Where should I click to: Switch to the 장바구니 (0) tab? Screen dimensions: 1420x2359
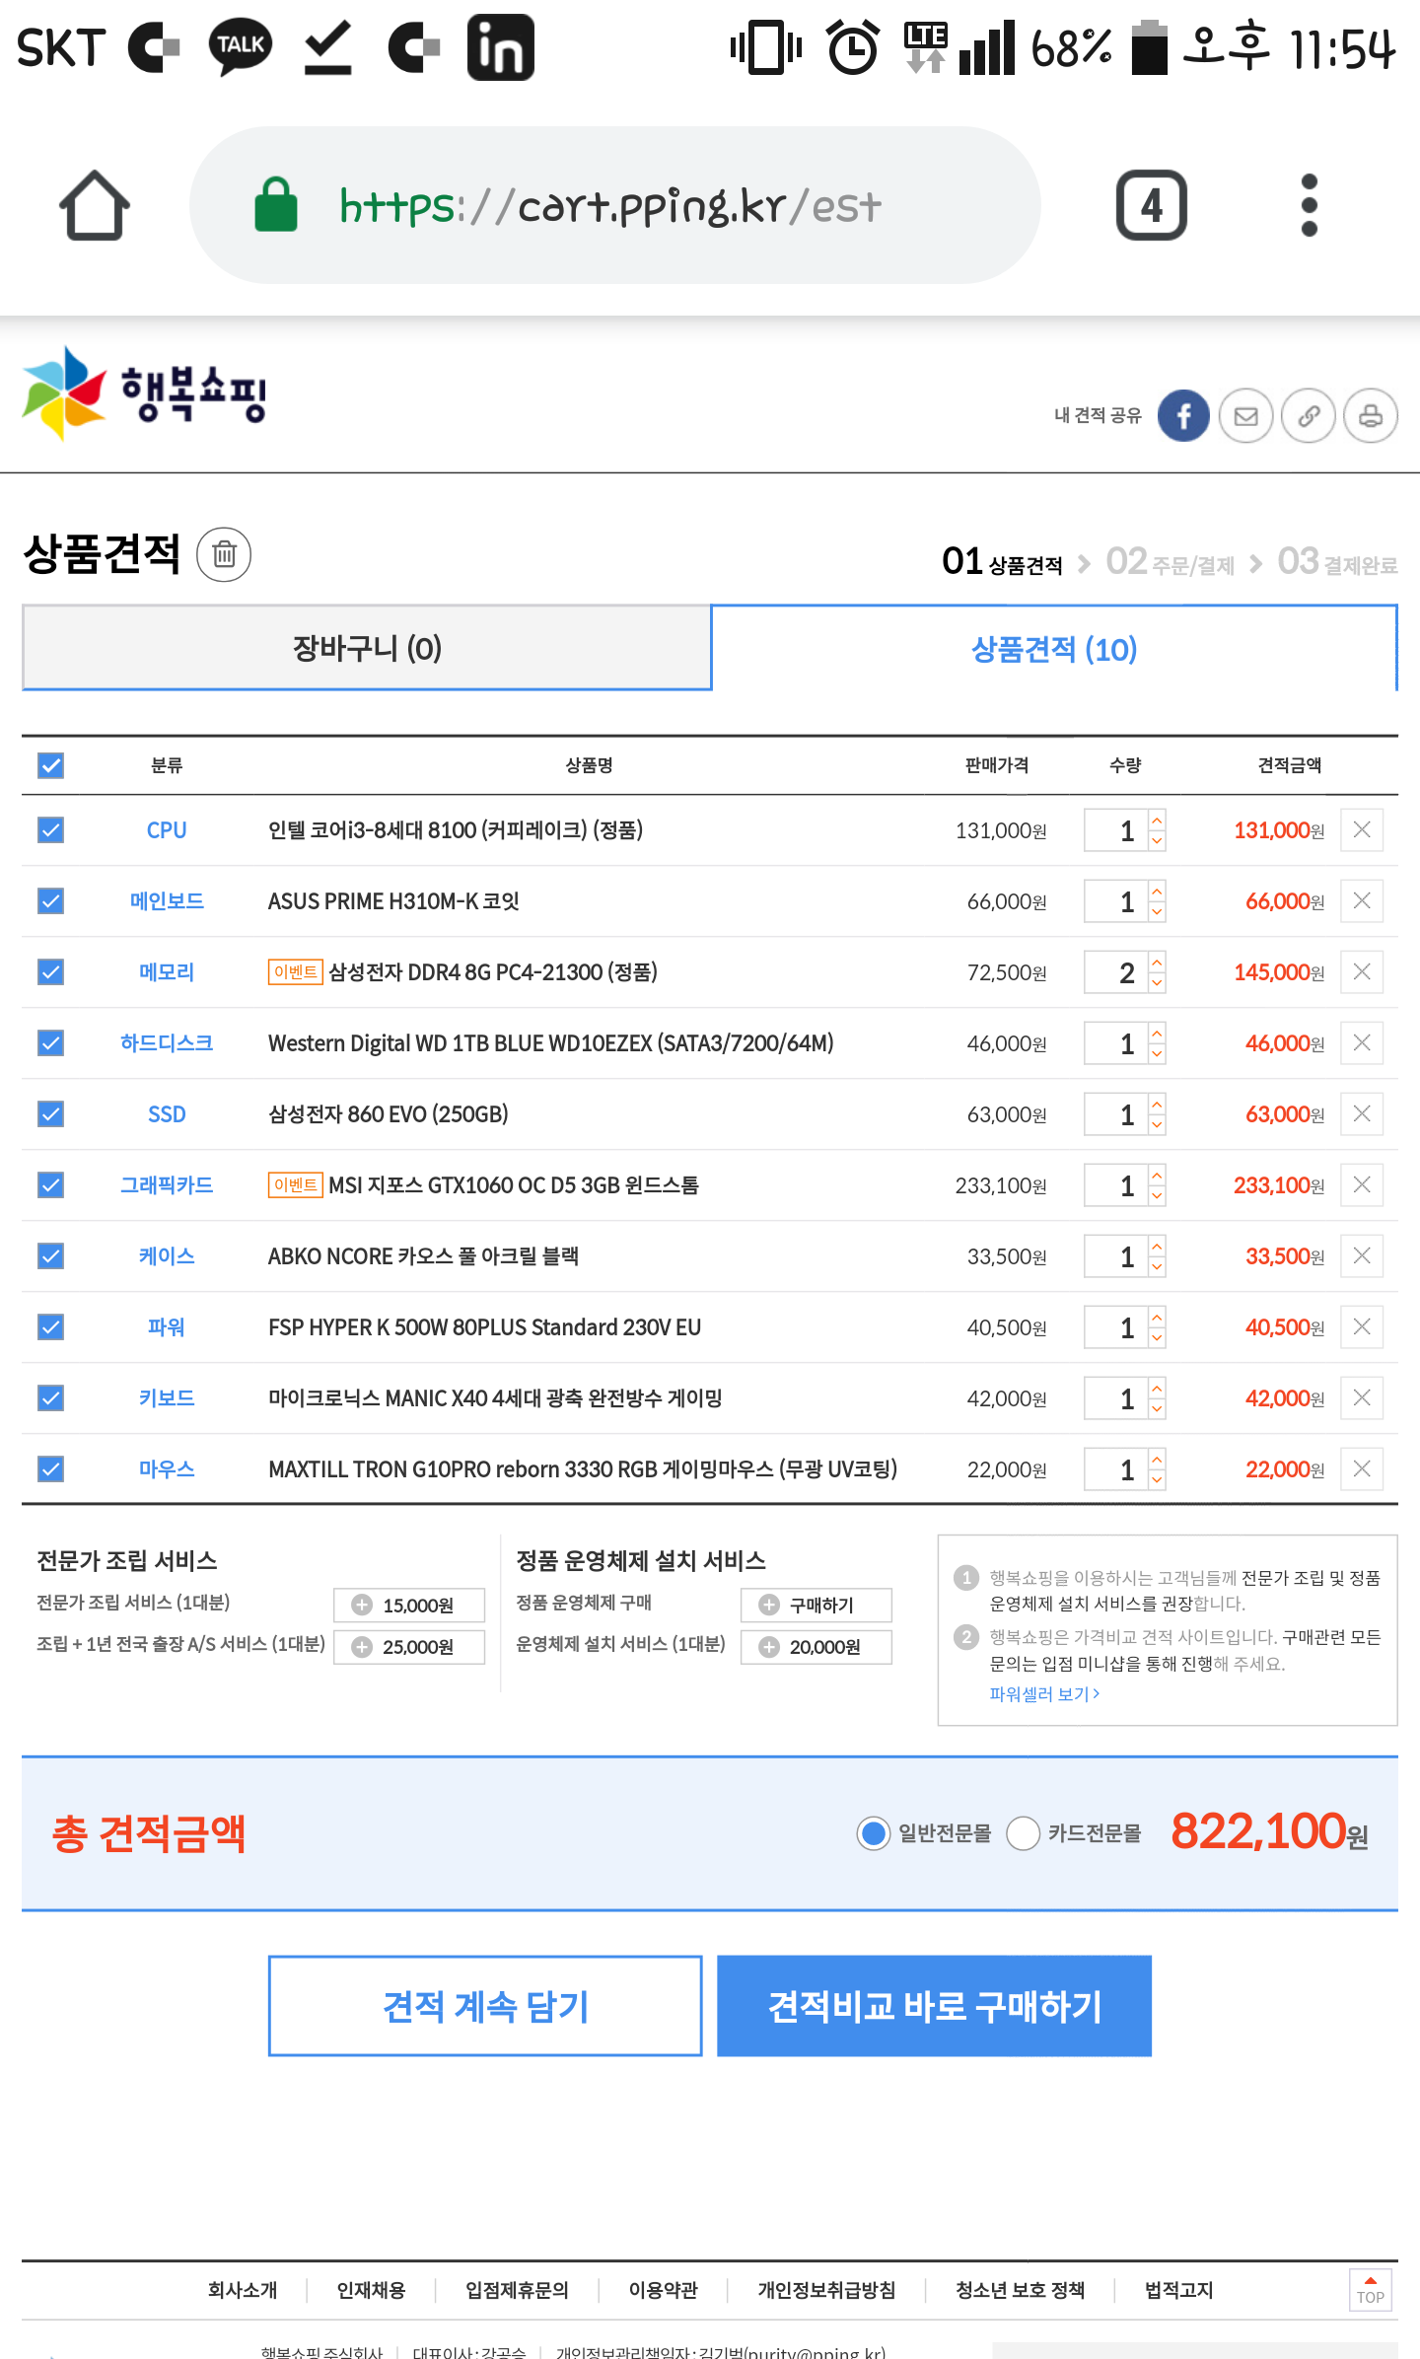[367, 648]
